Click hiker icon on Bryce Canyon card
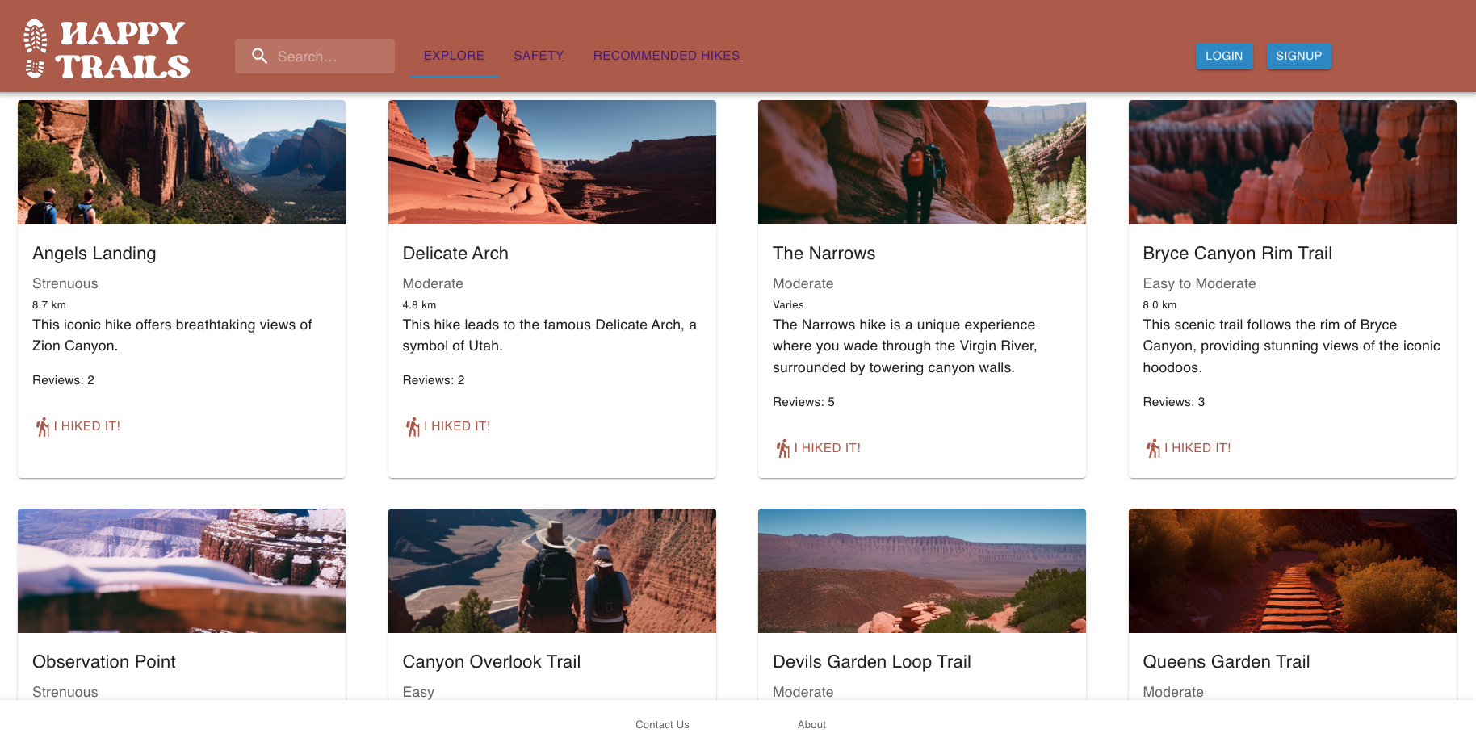The width and height of the screenshot is (1476, 746). [x=1153, y=449]
